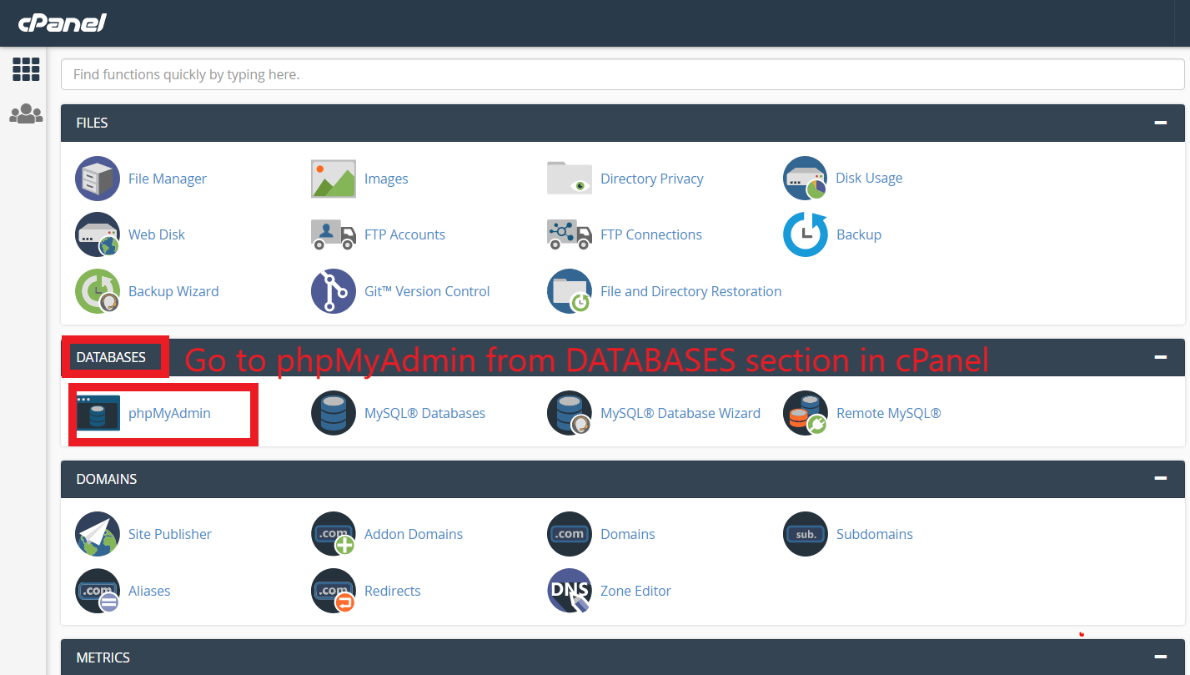Click the Aliases icon
This screenshot has width=1190, height=675.
pos(98,591)
